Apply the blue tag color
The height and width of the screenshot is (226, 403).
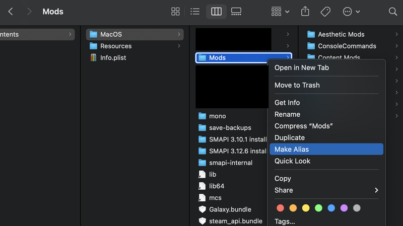coord(331,208)
